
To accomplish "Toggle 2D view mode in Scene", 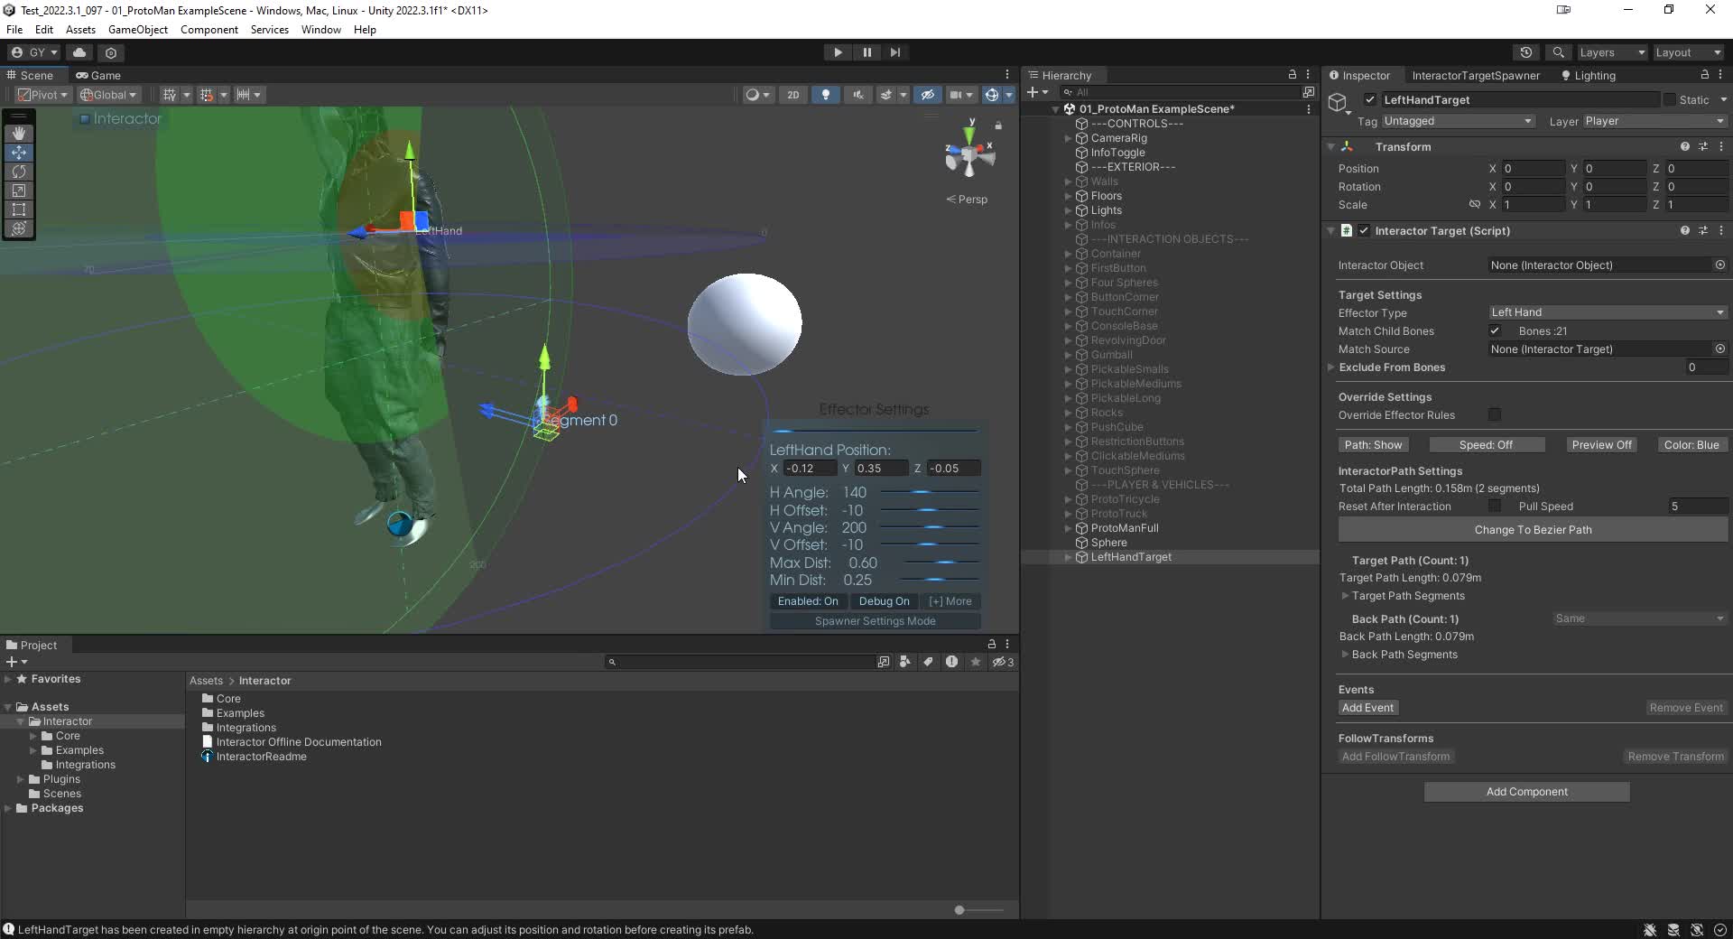I will pos(792,95).
